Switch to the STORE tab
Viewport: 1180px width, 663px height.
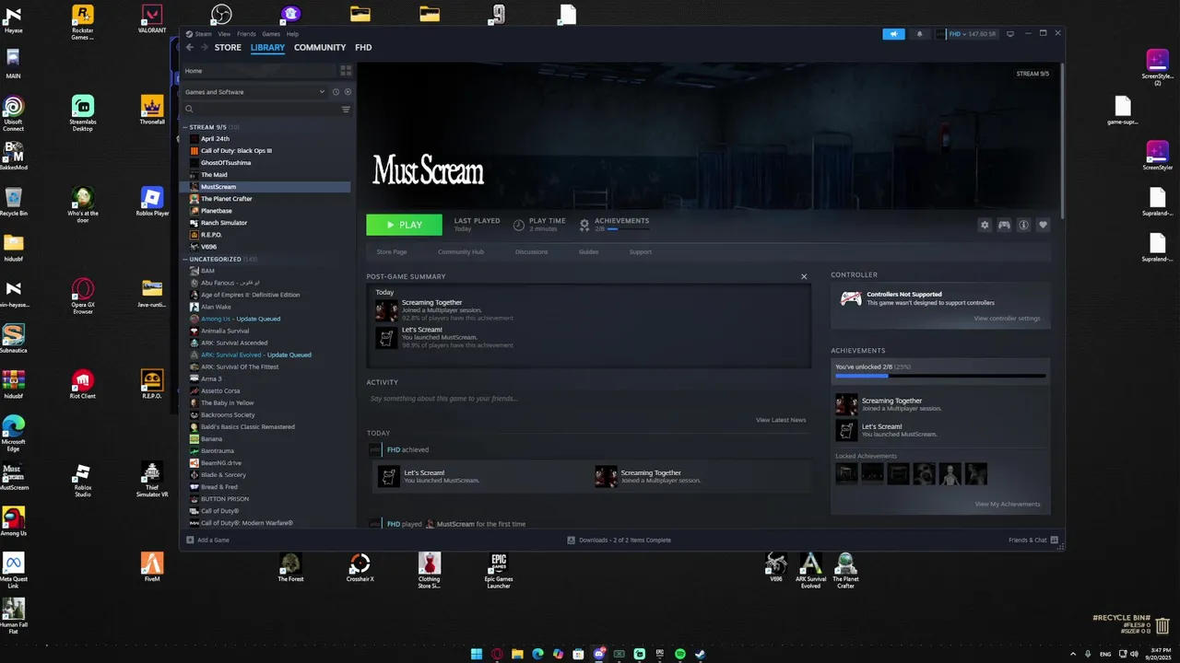tap(228, 47)
